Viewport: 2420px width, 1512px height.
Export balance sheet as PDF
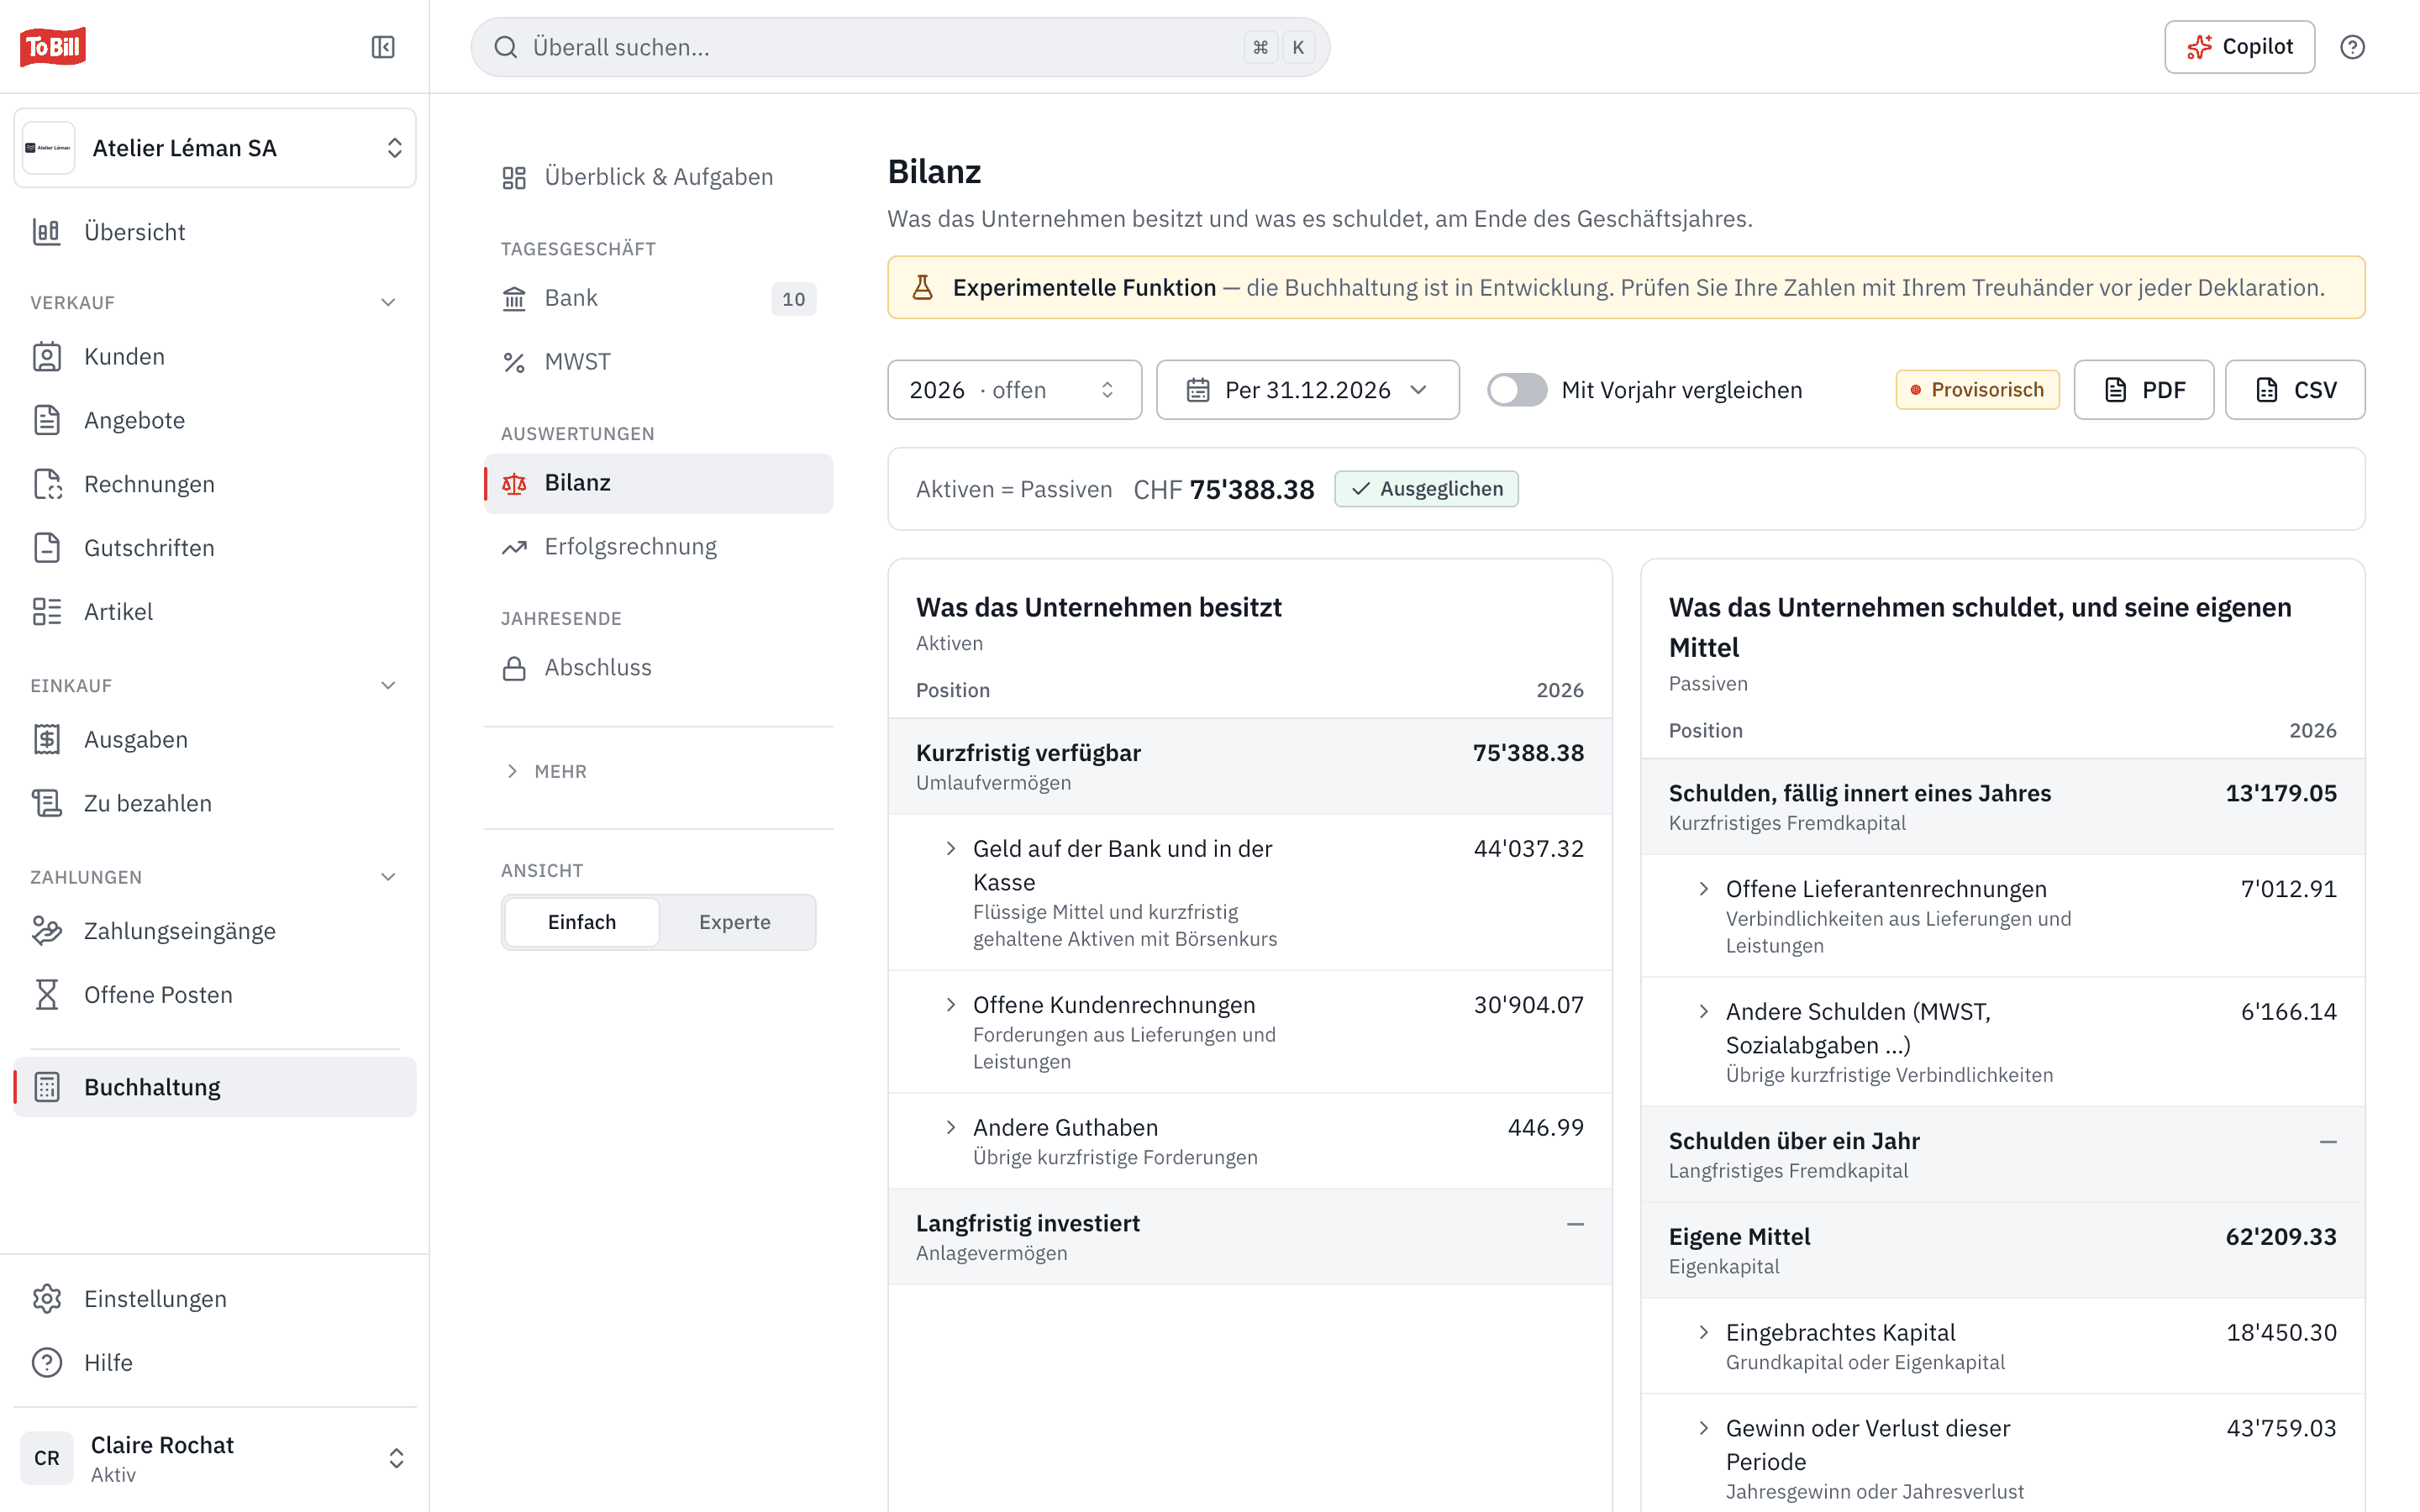2143,390
